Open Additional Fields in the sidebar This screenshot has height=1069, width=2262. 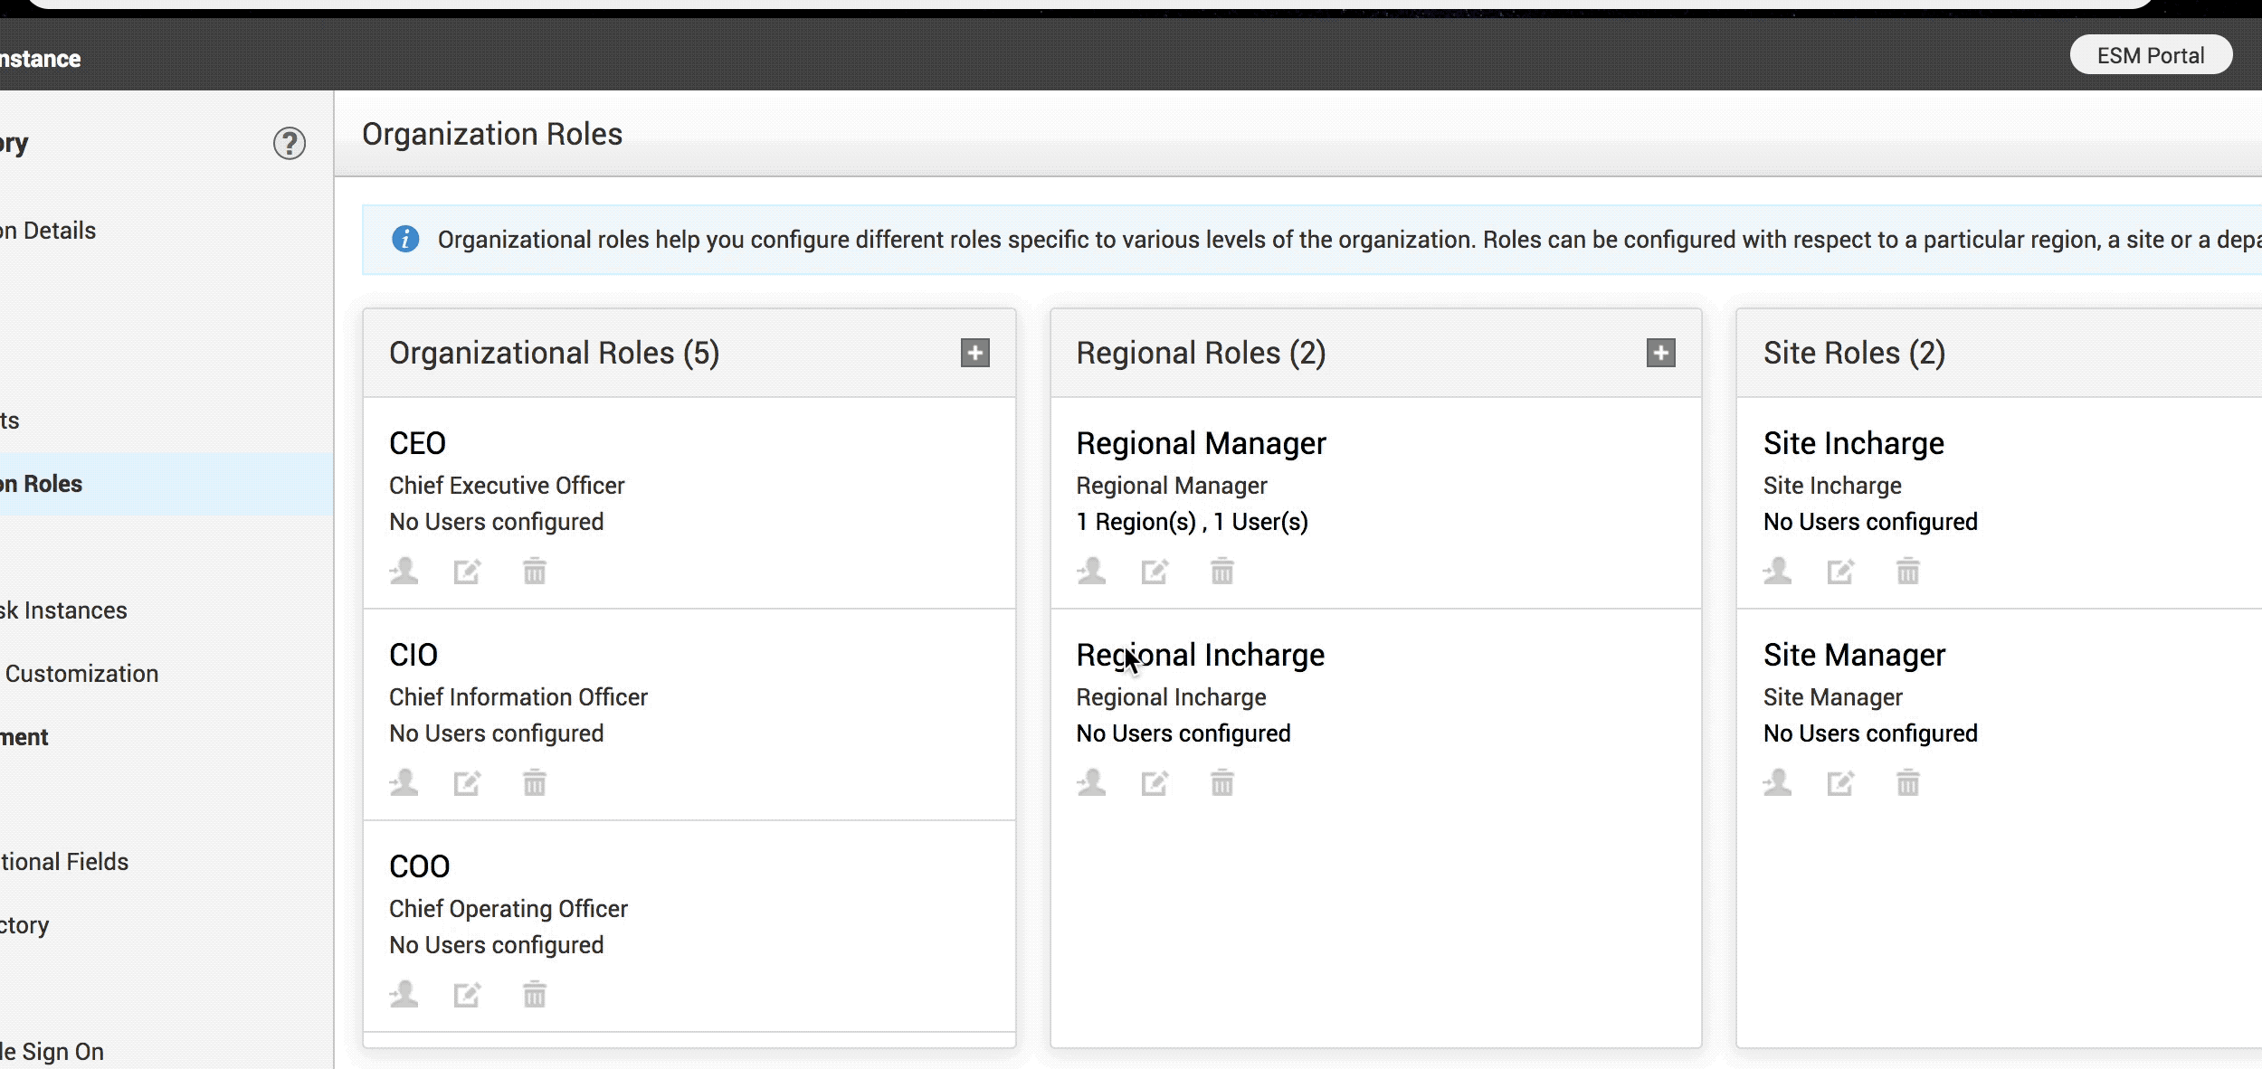click(x=65, y=862)
